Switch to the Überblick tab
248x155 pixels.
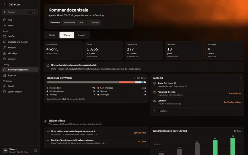[x=55, y=22]
